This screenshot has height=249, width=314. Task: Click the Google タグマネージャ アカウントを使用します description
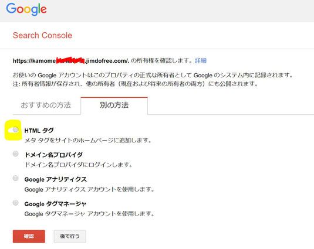[x=89, y=214]
